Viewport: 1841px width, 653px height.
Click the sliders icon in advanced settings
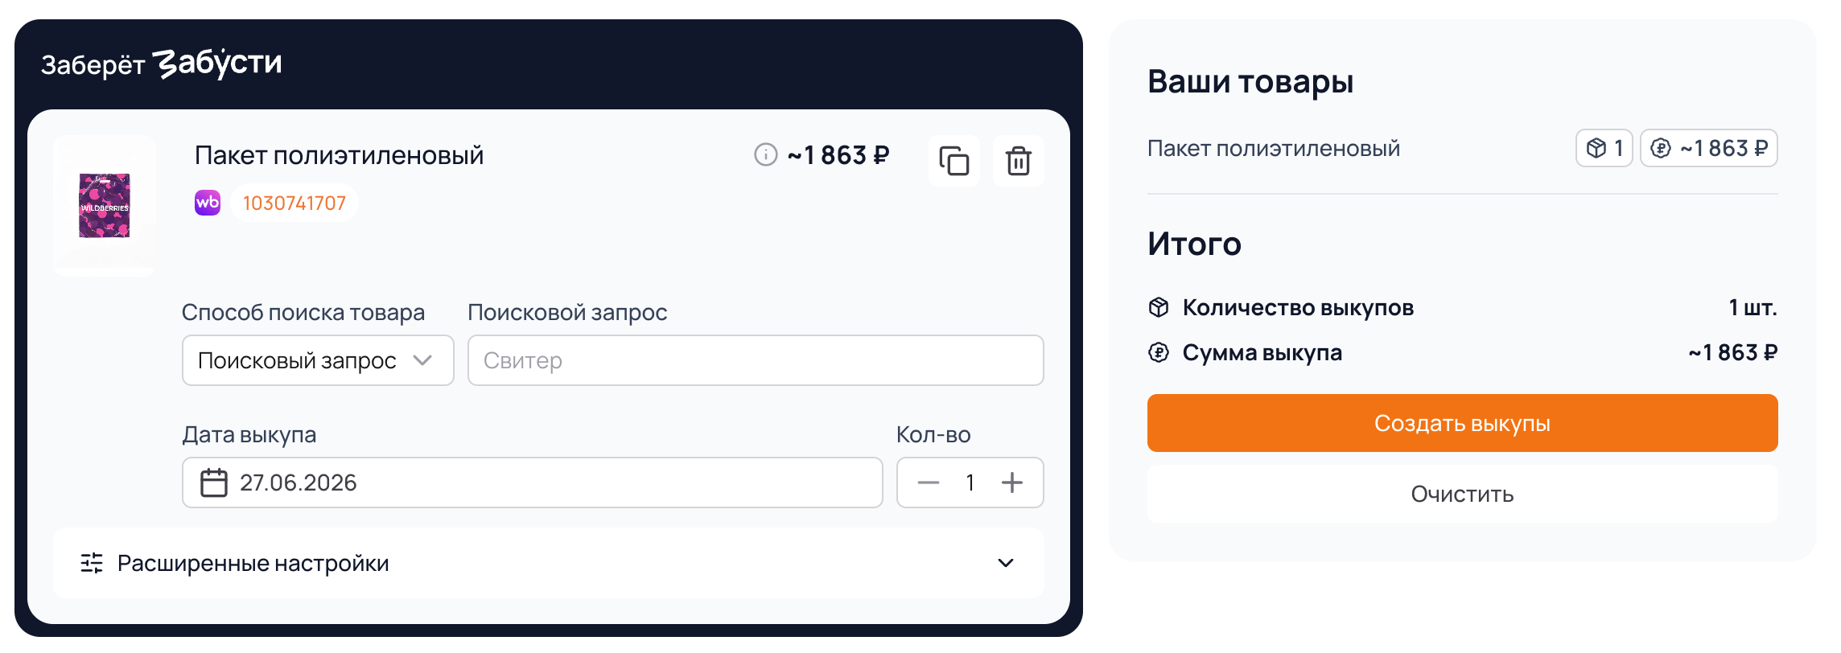(x=92, y=563)
